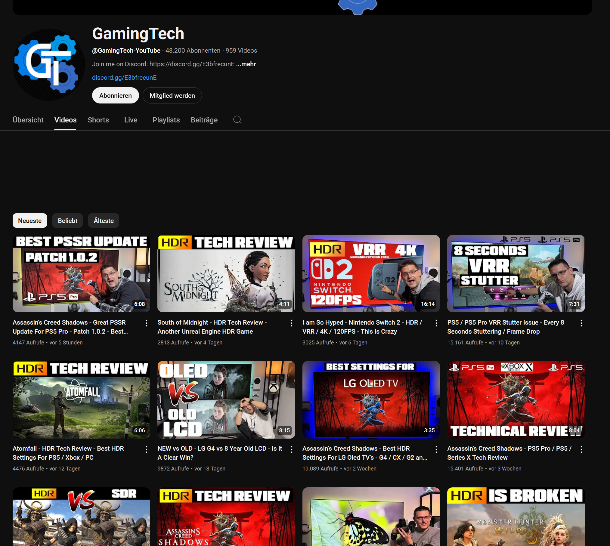Image resolution: width=610 pixels, height=546 pixels.
Task: Switch to the Shorts tab
Action: pos(98,120)
